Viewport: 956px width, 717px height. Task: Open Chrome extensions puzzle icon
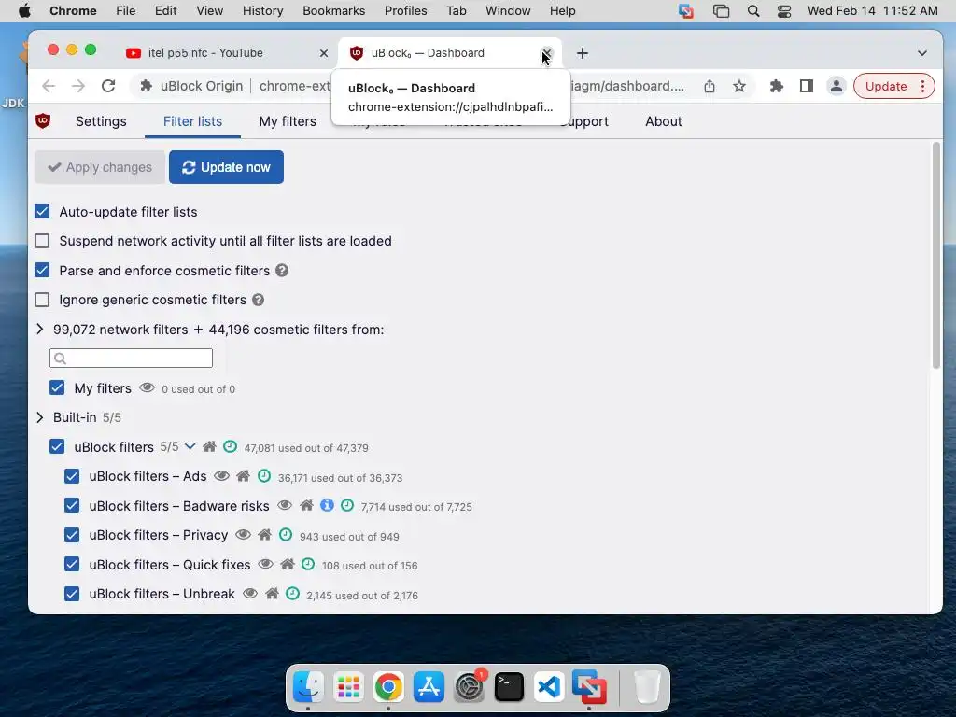coord(776,86)
